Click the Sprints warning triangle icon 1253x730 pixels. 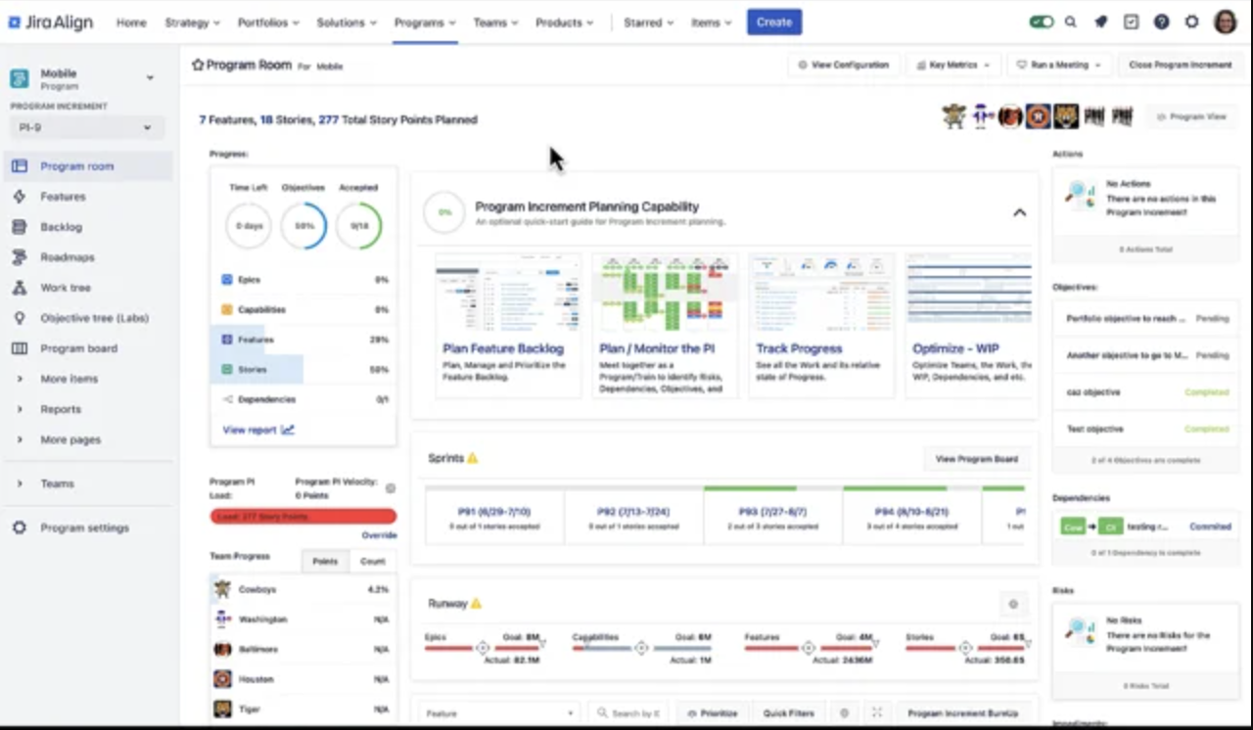click(x=473, y=458)
